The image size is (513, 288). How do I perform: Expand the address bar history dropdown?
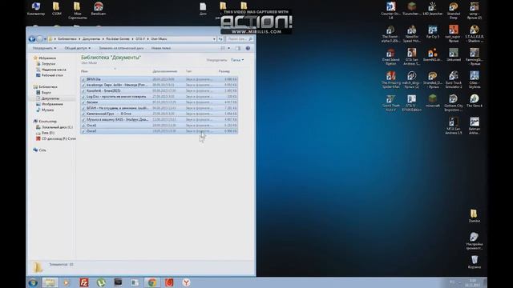214,39
